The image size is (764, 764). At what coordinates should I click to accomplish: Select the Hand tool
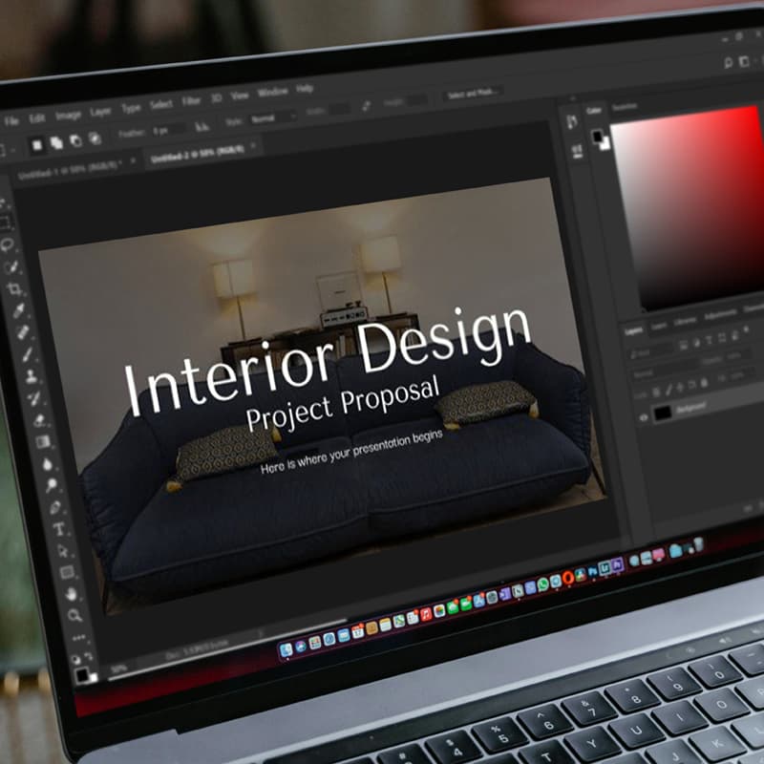pos(71,594)
